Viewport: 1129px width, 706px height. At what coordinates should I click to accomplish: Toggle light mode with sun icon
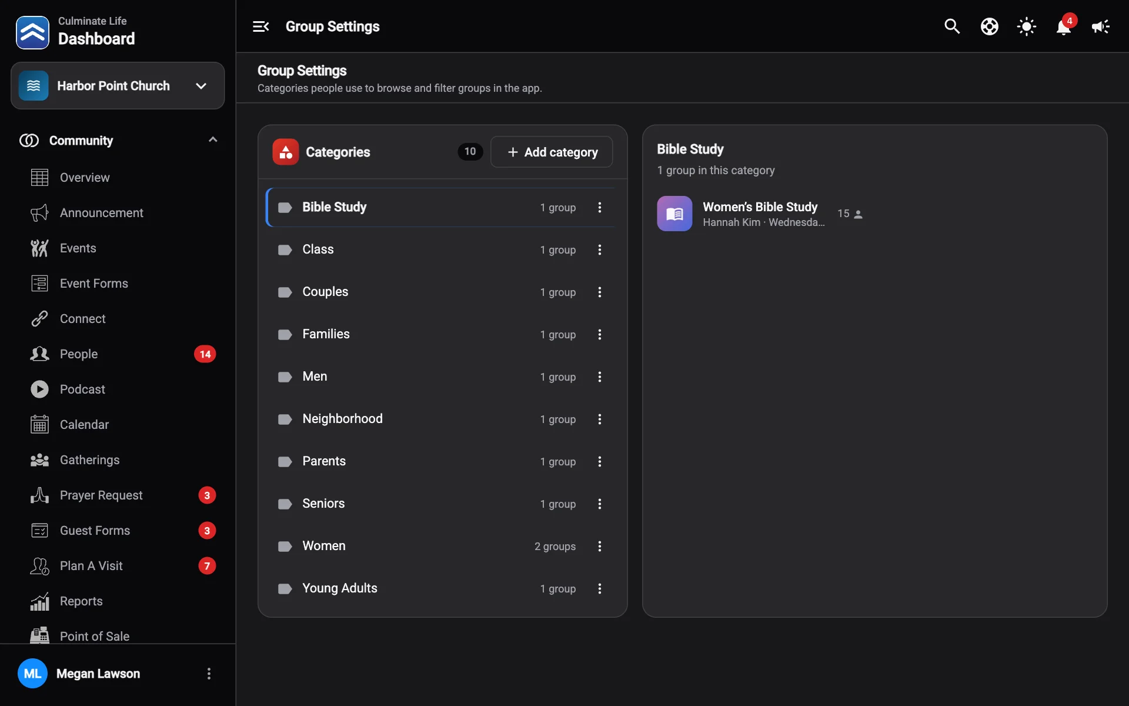[x=1027, y=26]
